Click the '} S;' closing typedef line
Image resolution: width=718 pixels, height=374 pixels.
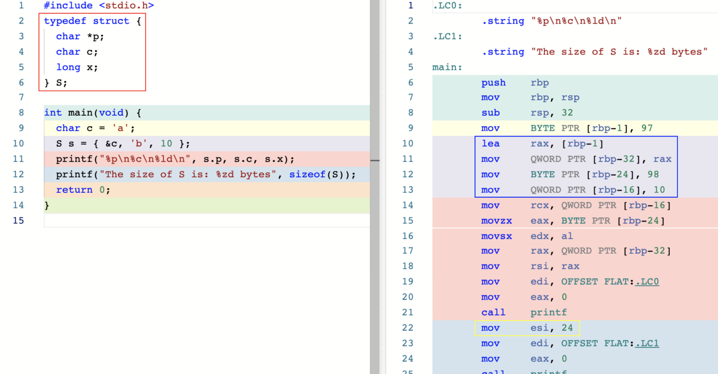click(56, 83)
